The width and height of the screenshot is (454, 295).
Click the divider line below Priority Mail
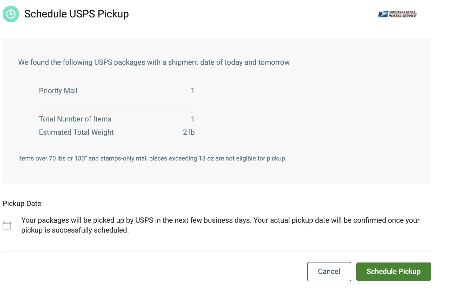[x=118, y=105]
